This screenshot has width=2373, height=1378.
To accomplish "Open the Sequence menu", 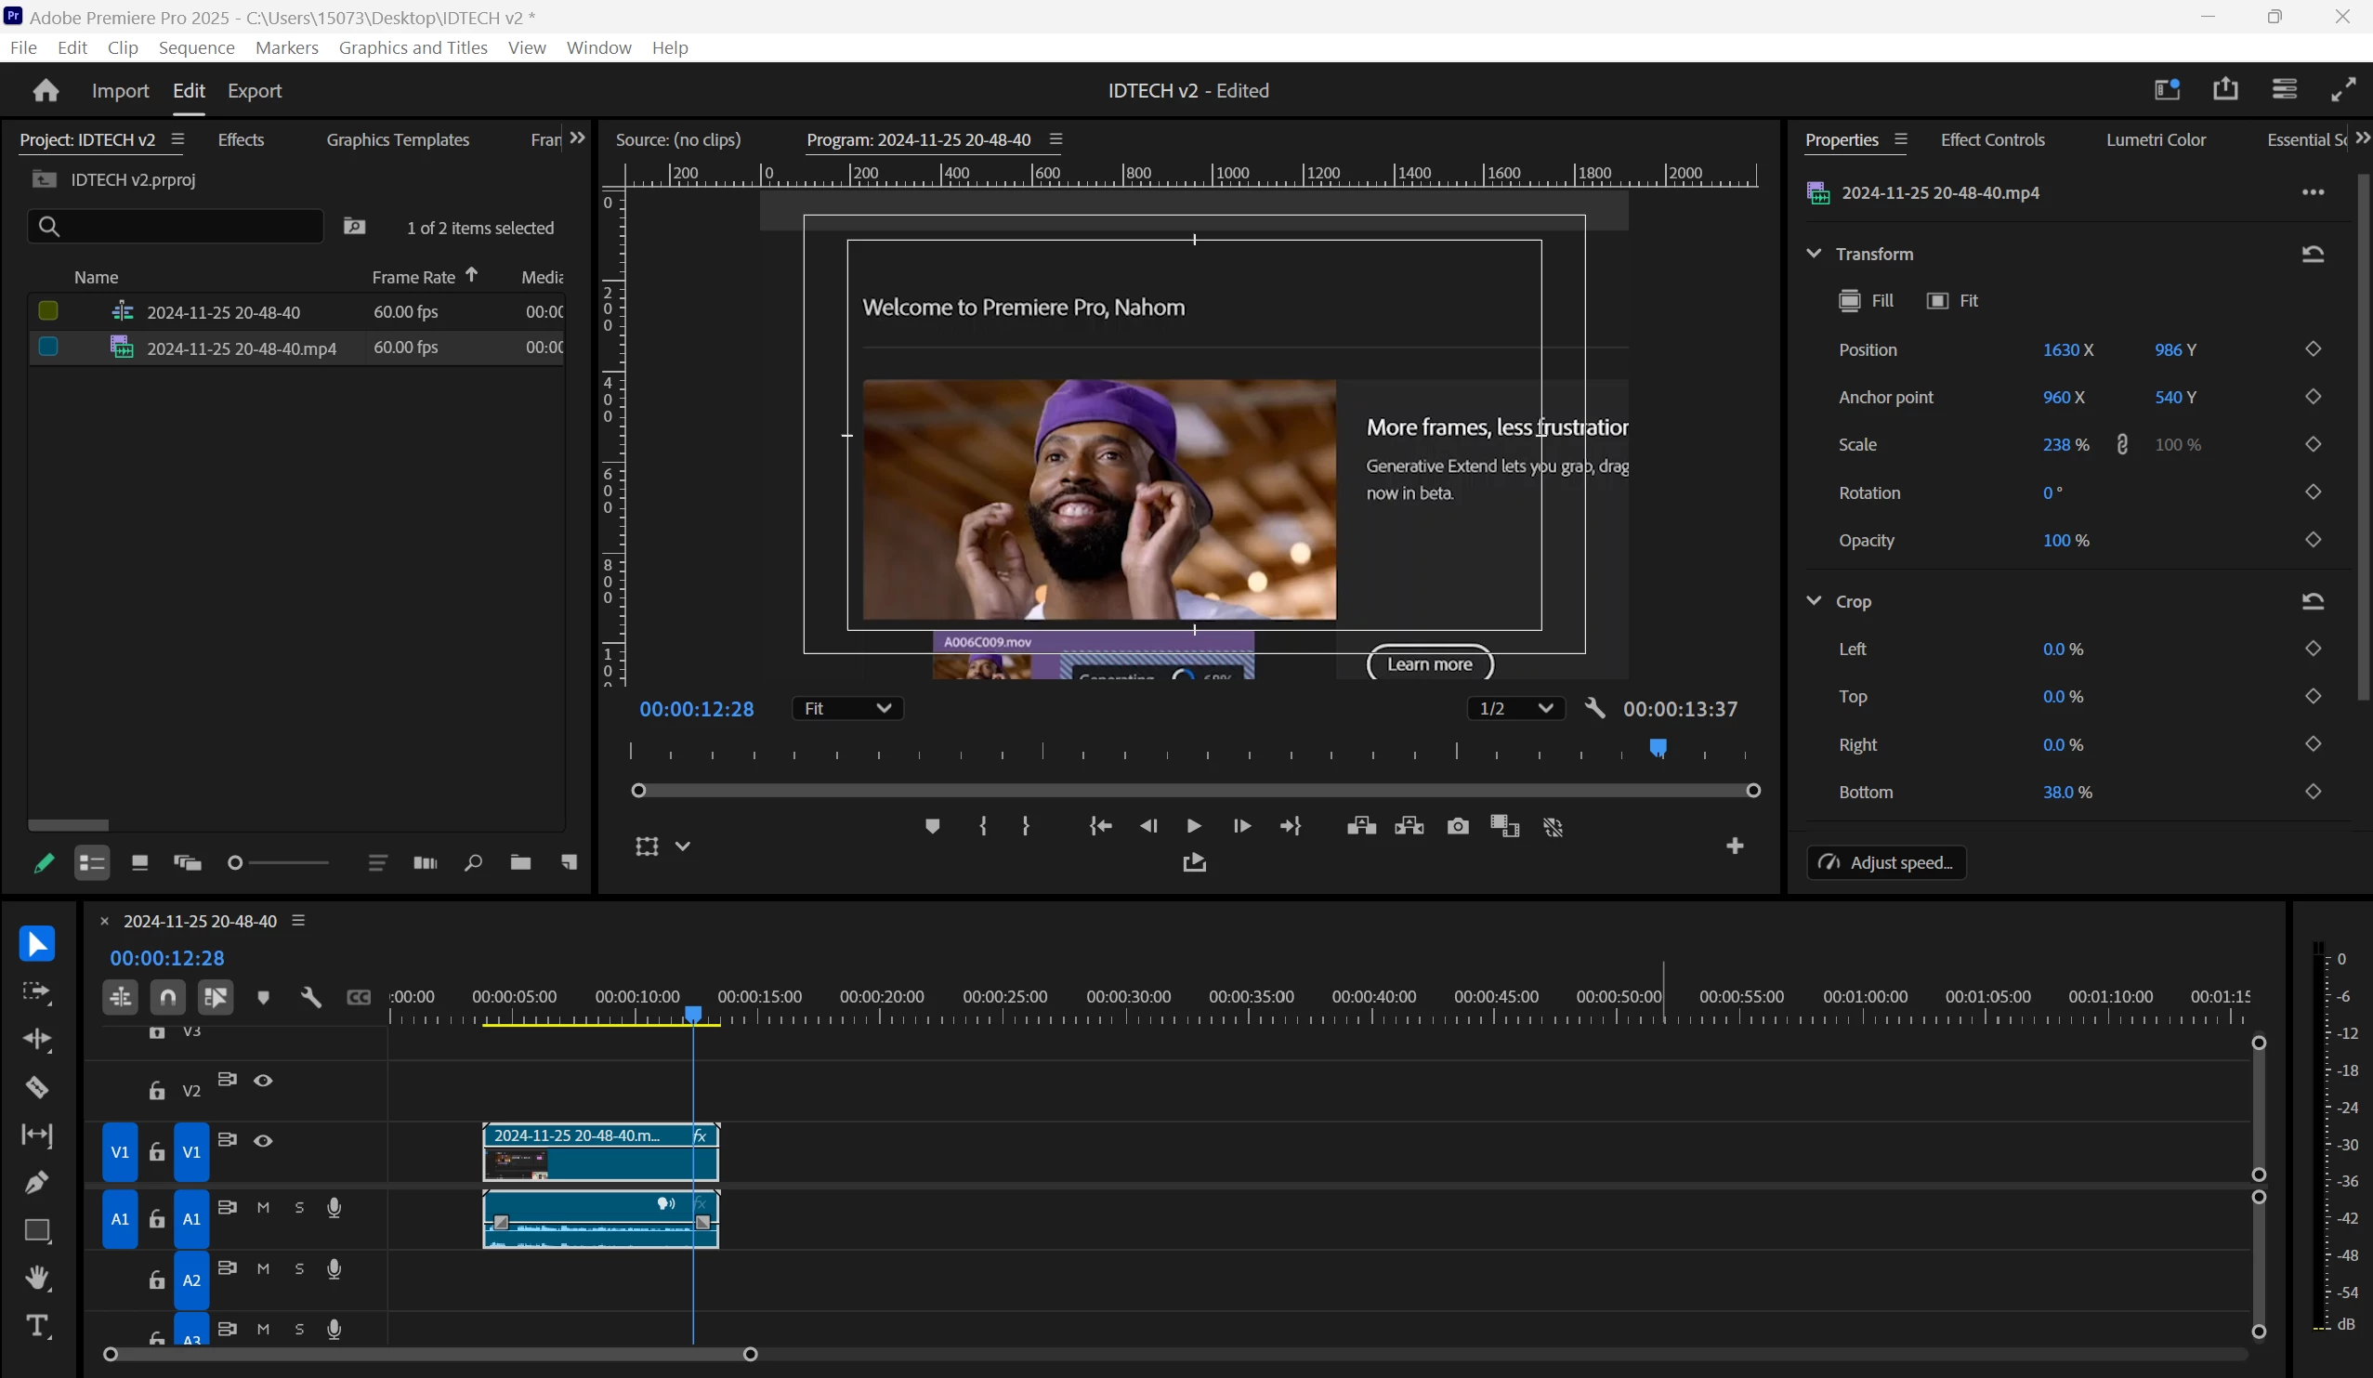I will (196, 47).
